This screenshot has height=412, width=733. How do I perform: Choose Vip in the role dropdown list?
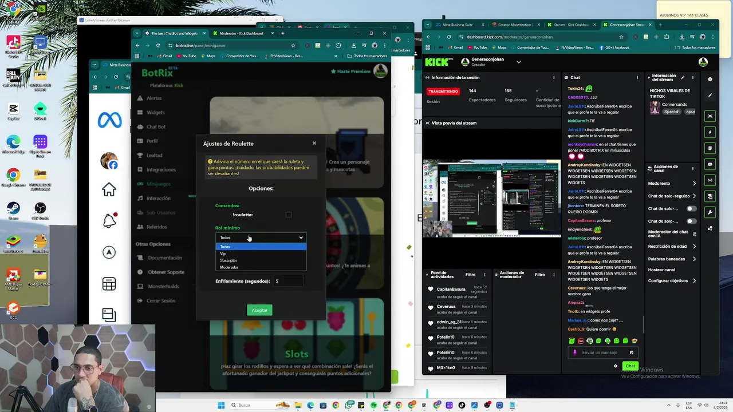pyautogui.click(x=261, y=253)
